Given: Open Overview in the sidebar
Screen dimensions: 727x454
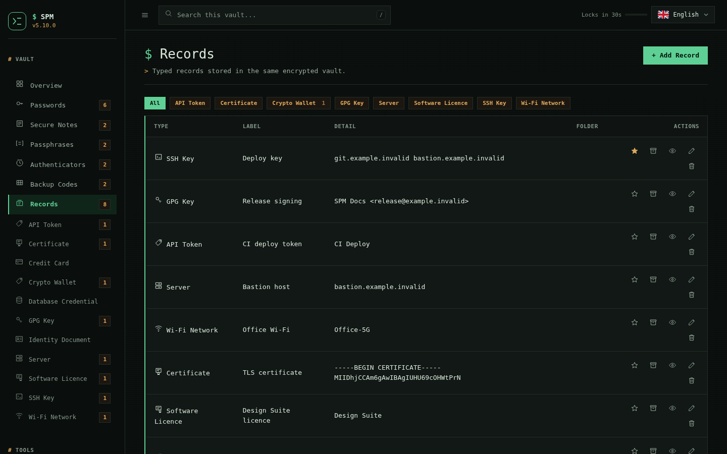Looking at the screenshot, I should tap(63, 85).
